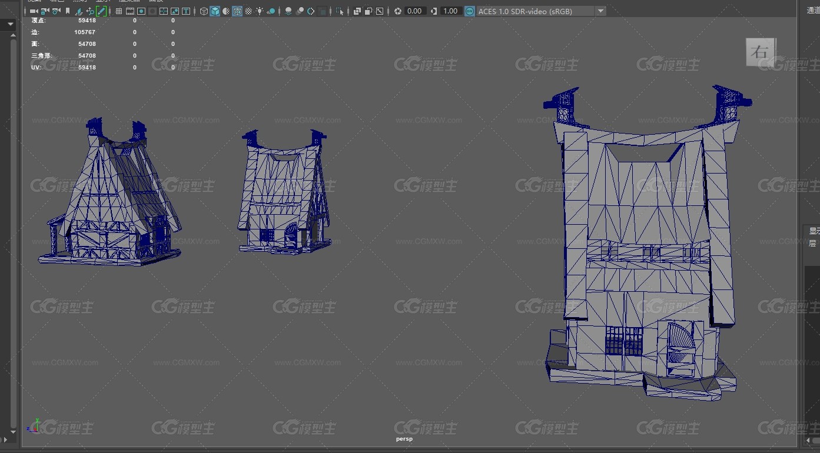Toggle the X-Ray display icon

(357, 11)
